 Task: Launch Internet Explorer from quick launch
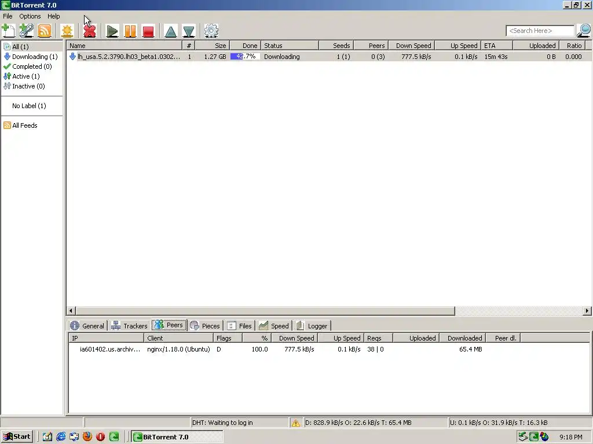(x=60, y=437)
